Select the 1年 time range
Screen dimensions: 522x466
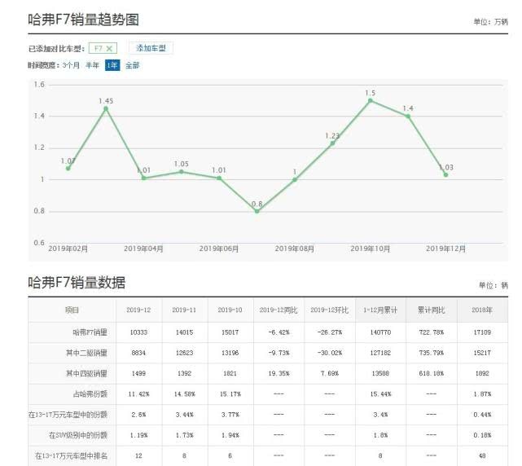[112, 65]
